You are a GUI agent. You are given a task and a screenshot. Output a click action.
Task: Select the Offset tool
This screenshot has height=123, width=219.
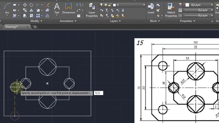click(x=47, y=16)
